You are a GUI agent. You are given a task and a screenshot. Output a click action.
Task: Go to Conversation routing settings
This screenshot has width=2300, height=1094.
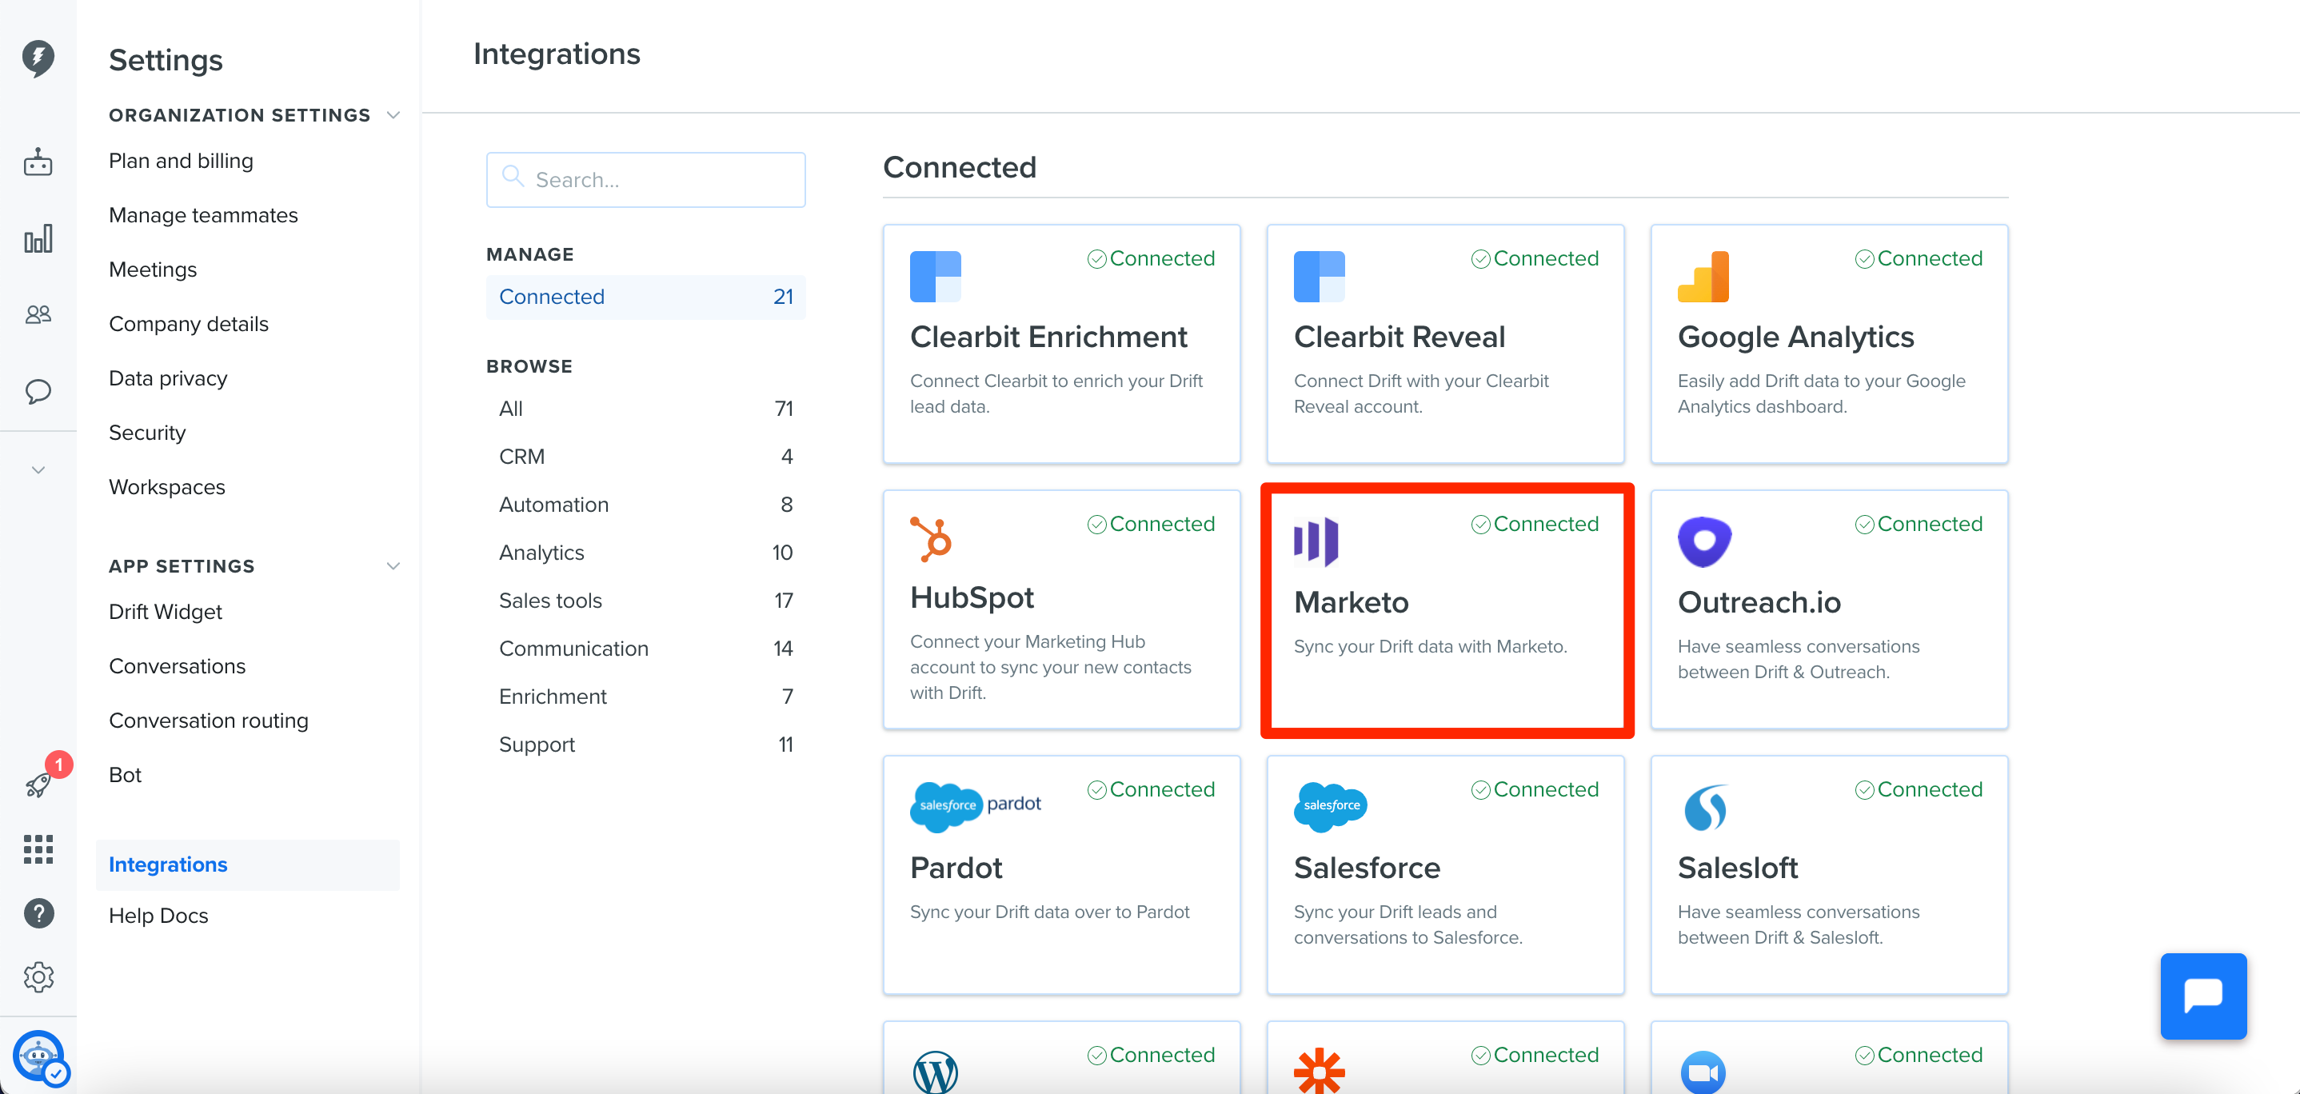coord(209,721)
